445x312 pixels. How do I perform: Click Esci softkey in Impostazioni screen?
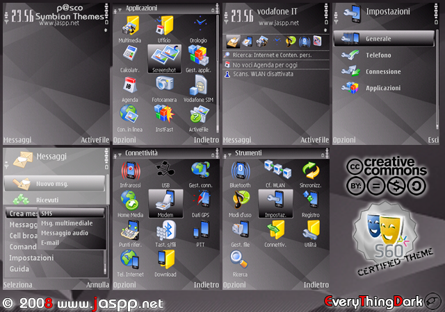click(433, 140)
